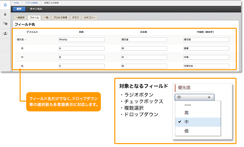Switch to the プロセス管理 tab
The height and width of the screenshot is (147, 244).
[60, 17]
